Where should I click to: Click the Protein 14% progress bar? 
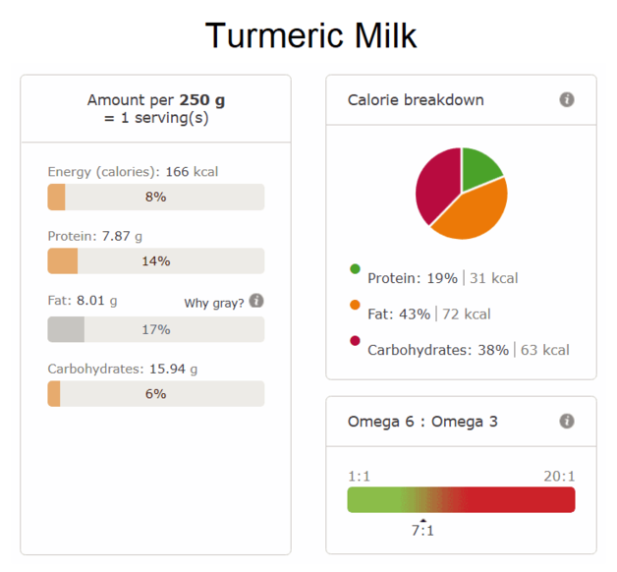coord(156,261)
